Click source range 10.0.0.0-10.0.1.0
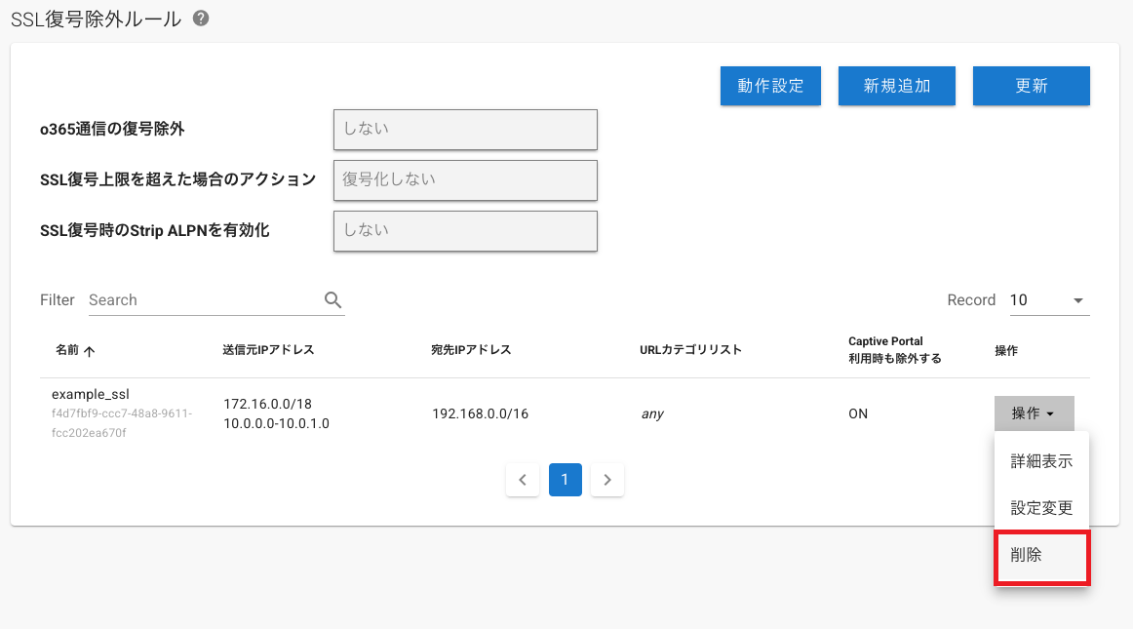This screenshot has height=629, width=1133. (276, 423)
